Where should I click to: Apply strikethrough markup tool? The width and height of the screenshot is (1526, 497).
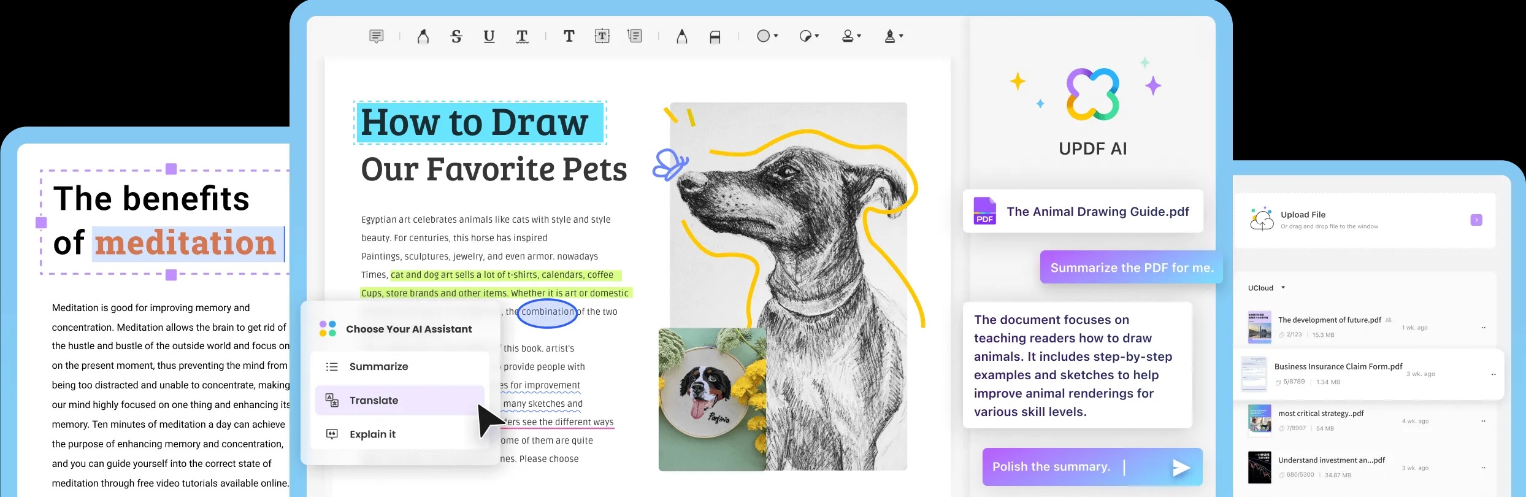(x=456, y=37)
